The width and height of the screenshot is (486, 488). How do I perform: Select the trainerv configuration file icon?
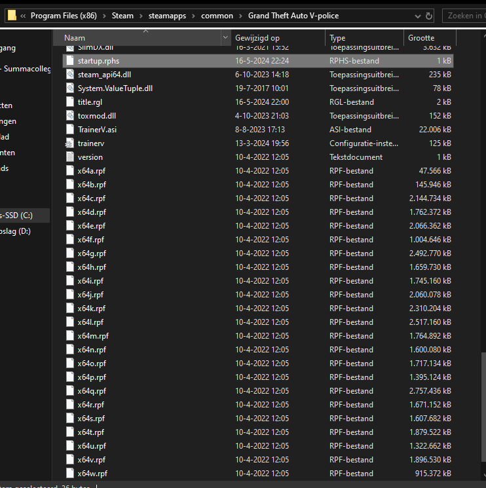71,143
